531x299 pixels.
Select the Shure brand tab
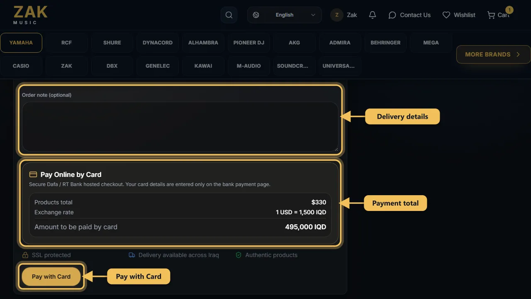[112, 43]
